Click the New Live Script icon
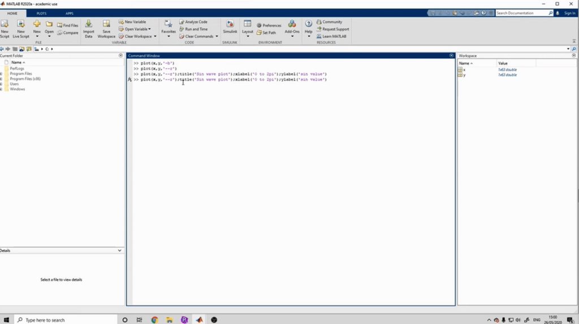The width and height of the screenshot is (579, 324). coord(21,24)
